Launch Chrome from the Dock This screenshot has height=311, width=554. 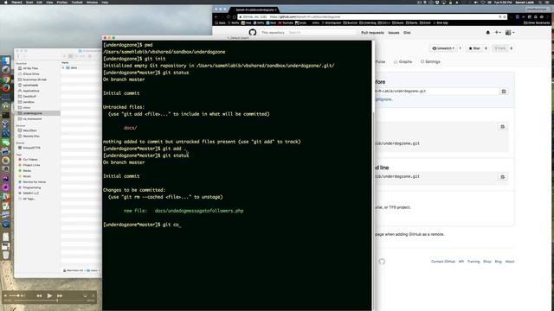pyautogui.click(x=6, y=79)
